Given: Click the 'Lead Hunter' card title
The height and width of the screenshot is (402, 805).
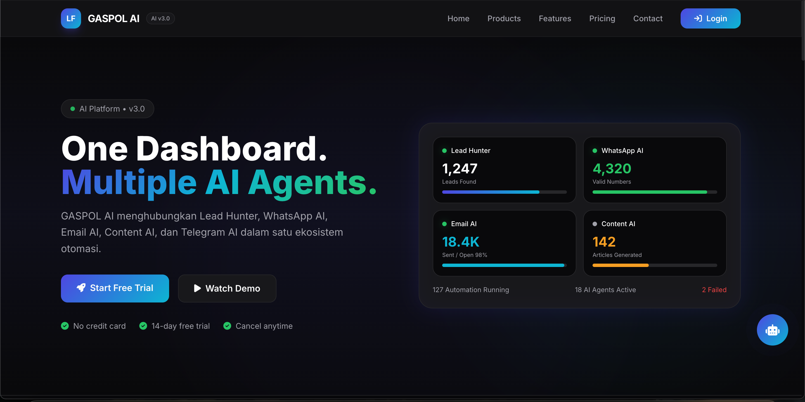Looking at the screenshot, I should pyautogui.click(x=471, y=151).
